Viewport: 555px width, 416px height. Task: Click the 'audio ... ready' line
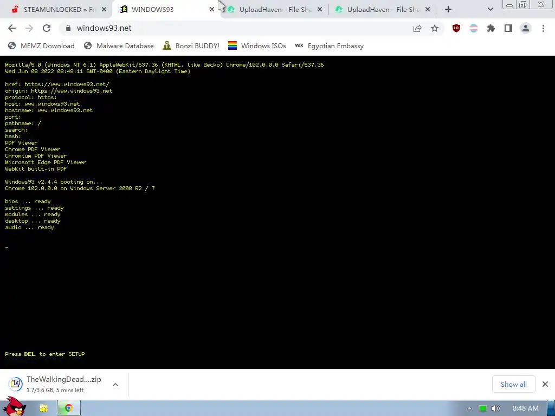tap(29, 227)
